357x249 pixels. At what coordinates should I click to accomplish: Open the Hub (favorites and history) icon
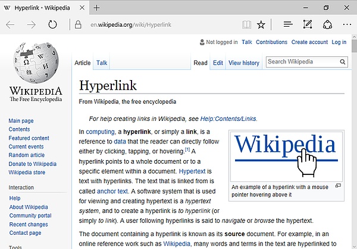(288, 25)
